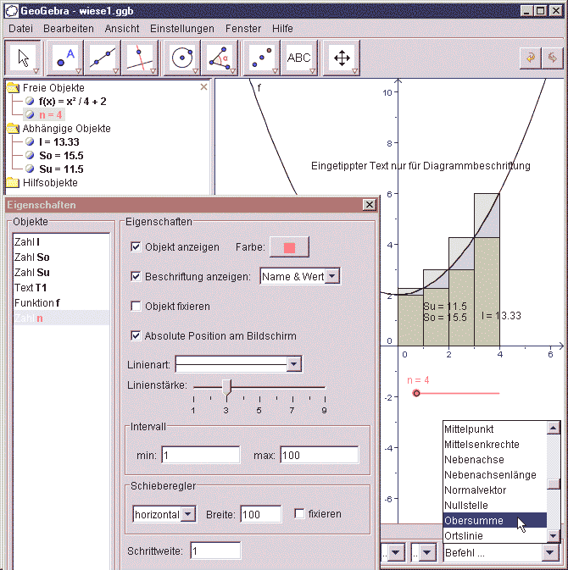
Task: Select the Move arrow tool
Action: (23, 57)
